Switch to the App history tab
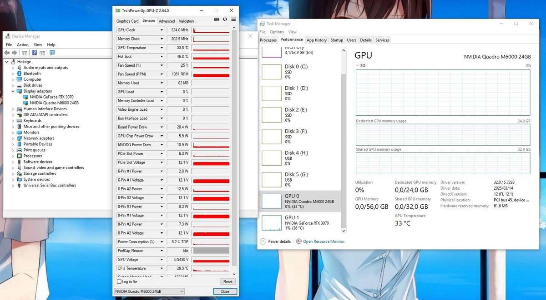 coord(316,40)
